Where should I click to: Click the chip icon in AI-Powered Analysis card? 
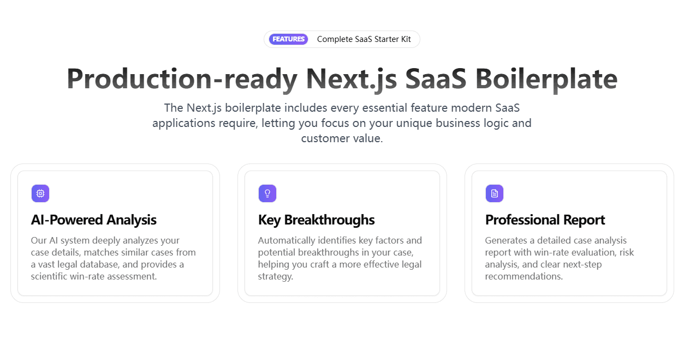[x=40, y=193]
